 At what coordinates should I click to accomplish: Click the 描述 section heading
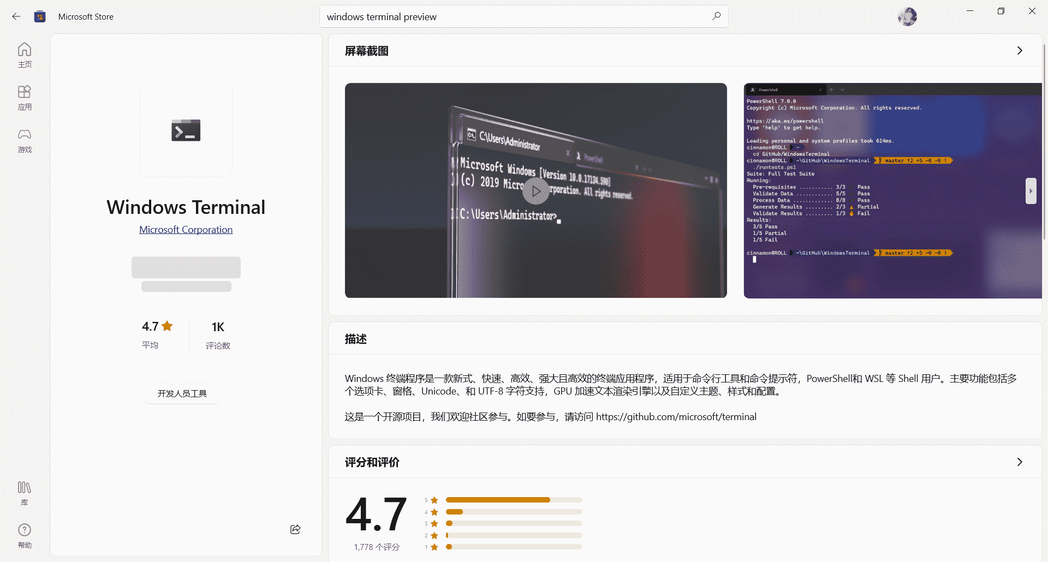[356, 339]
